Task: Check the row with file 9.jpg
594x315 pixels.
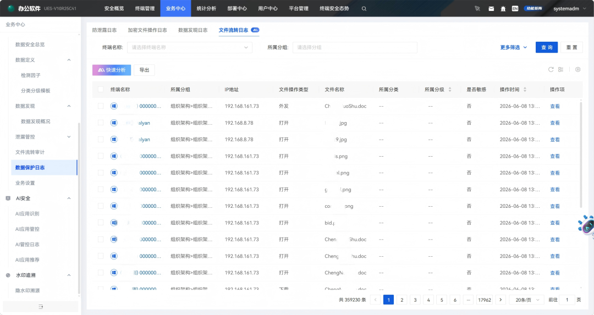Action: [x=101, y=139]
